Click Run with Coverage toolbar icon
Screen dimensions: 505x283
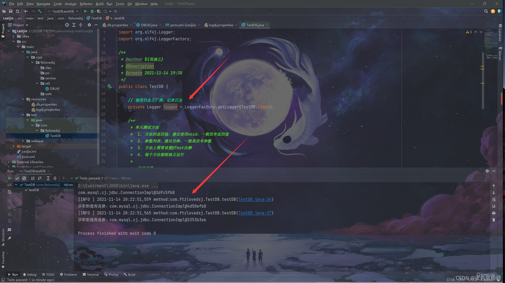pyautogui.click(x=99, y=11)
